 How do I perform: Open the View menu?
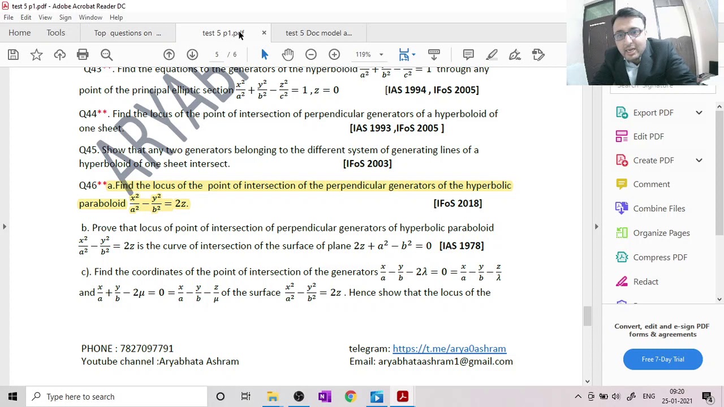click(45, 18)
